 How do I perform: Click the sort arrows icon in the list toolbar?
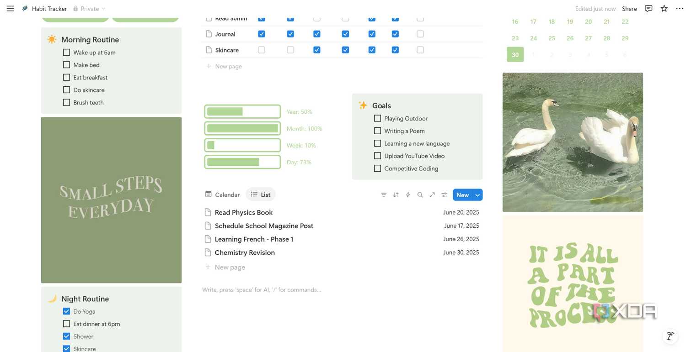point(396,195)
